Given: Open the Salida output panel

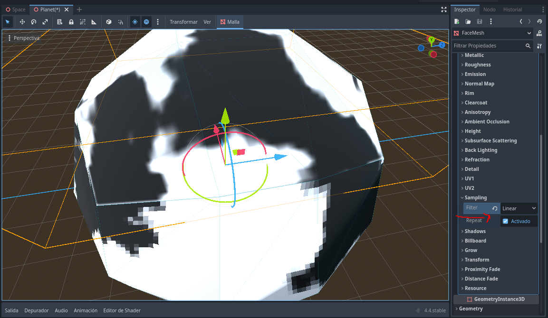Looking at the screenshot, I should (11, 310).
